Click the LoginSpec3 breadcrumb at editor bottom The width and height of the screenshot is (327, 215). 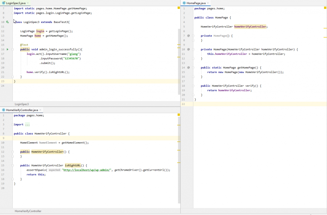[x=22, y=104]
